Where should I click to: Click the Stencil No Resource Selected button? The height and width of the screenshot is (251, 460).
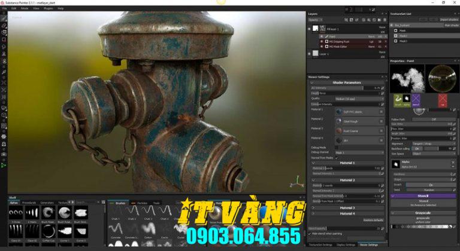click(423, 203)
